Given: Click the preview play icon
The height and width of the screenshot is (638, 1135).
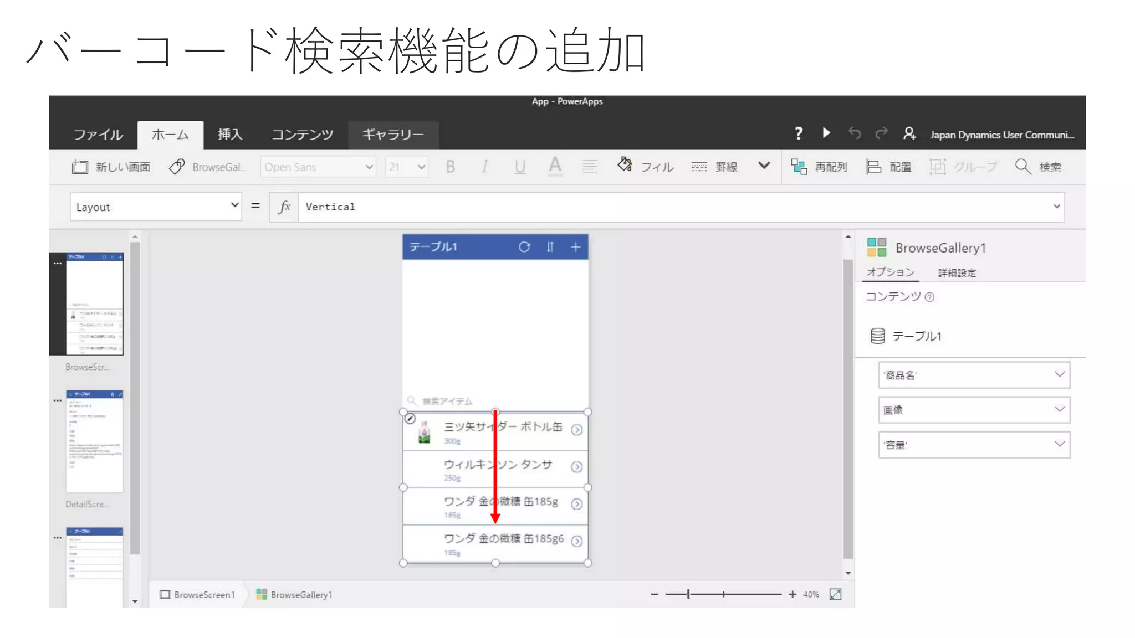Looking at the screenshot, I should pyautogui.click(x=826, y=133).
